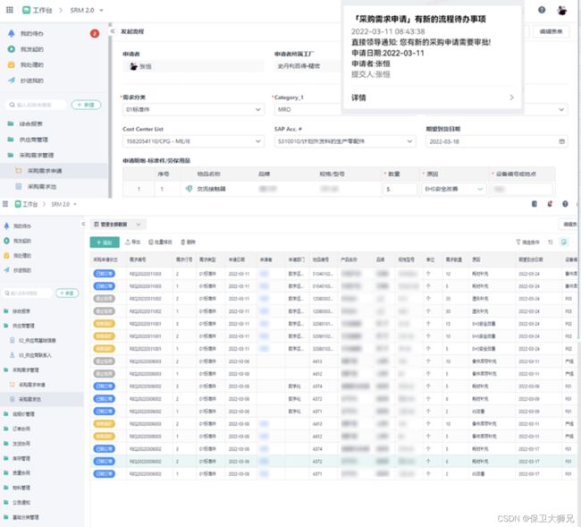Focus the search box in lower sidebar
Image resolution: width=581 pixels, height=527 pixels.
click(27, 293)
